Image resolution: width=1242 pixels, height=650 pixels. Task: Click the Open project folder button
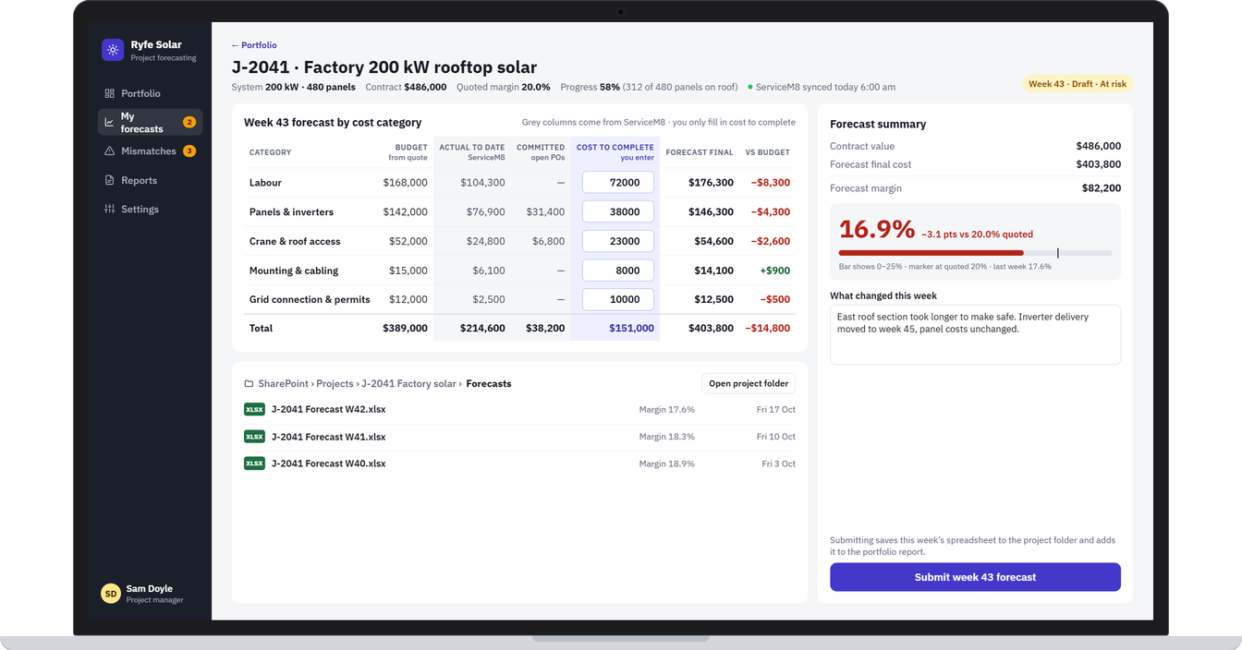pos(749,383)
